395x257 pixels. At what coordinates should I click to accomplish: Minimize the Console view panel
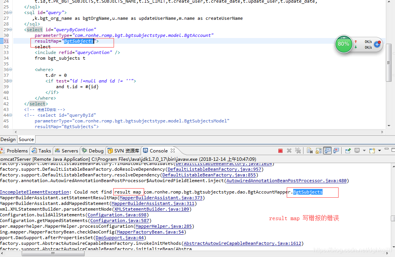coord(387,149)
